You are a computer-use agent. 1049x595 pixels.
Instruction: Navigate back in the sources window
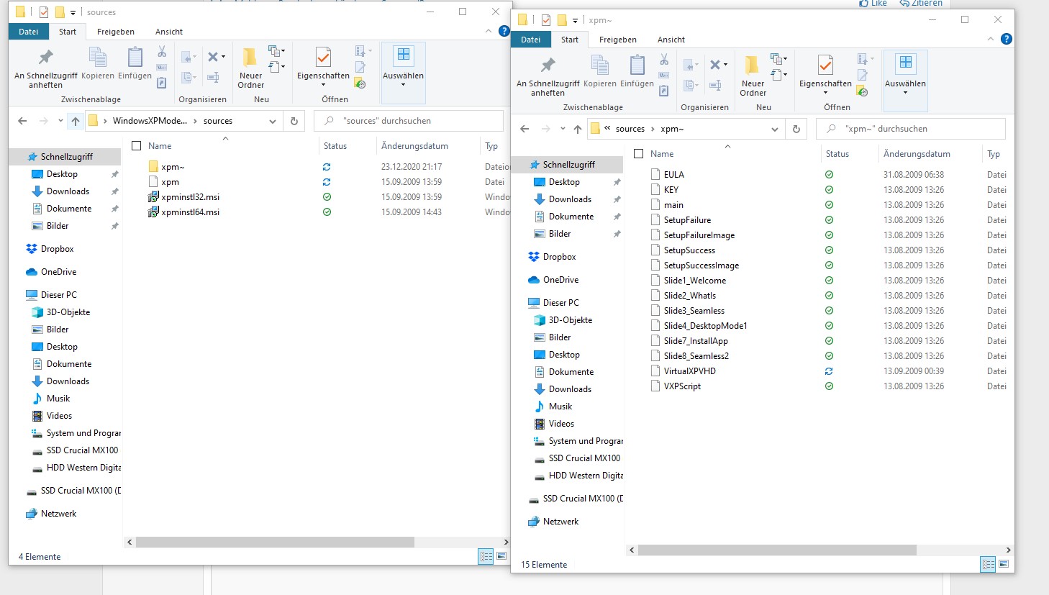coord(22,121)
